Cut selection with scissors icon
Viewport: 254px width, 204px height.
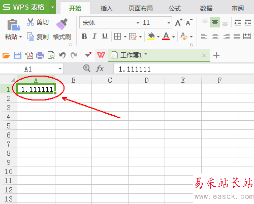(x=30, y=22)
